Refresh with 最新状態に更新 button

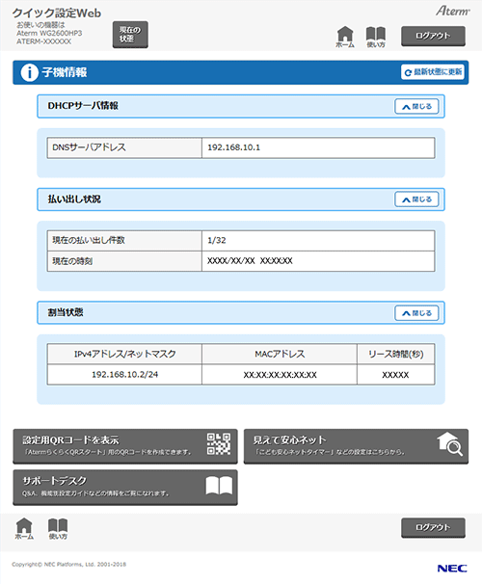(433, 72)
